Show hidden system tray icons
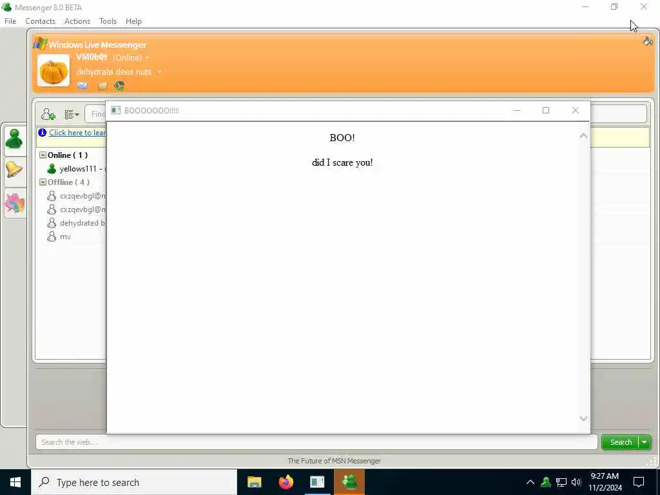The image size is (660, 495). [530, 482]
